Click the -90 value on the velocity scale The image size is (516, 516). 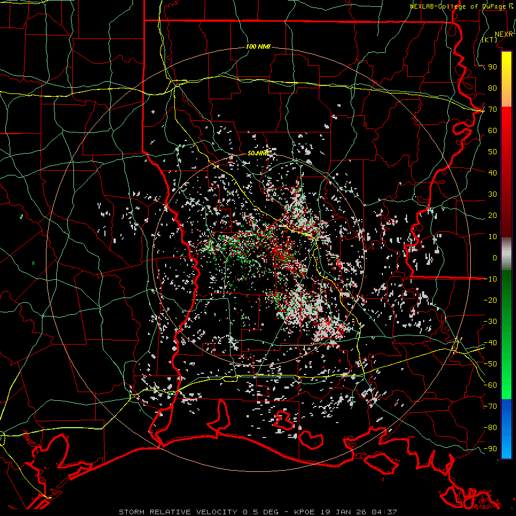[x=490, y=449]
